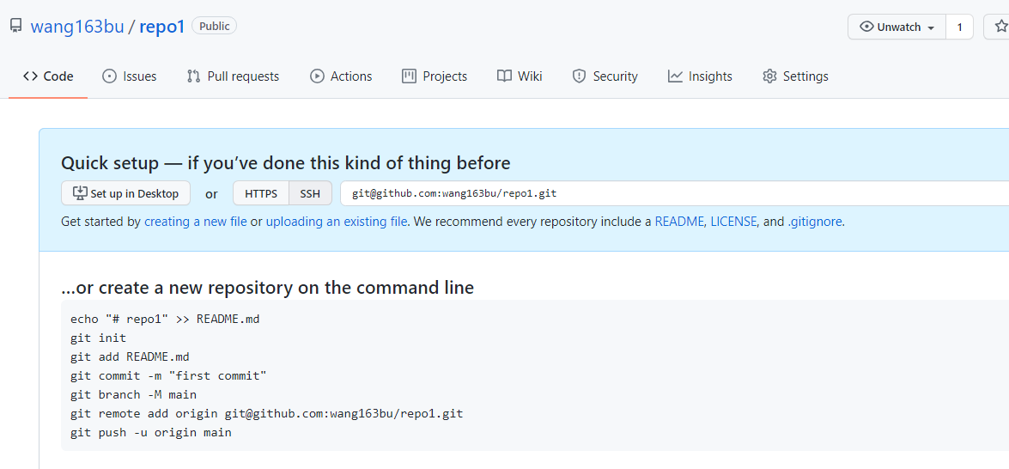Follow the uploading an existing file link

(337, 222)
